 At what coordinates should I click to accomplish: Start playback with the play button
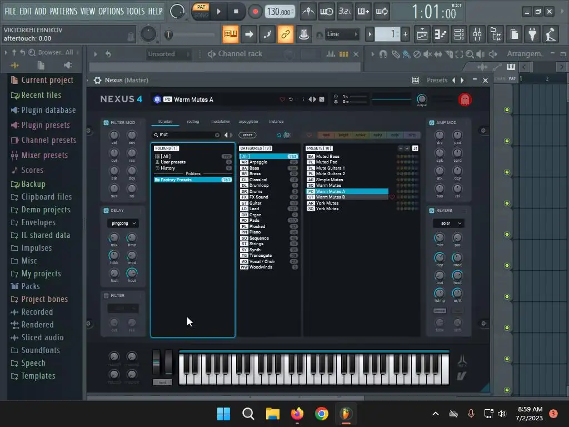(219, 12)
